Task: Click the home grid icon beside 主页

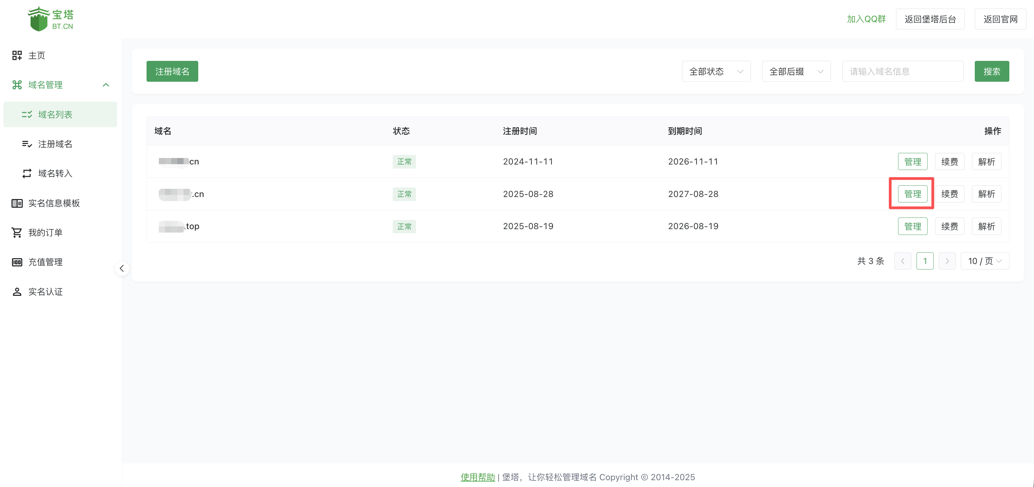Action: 17,55
